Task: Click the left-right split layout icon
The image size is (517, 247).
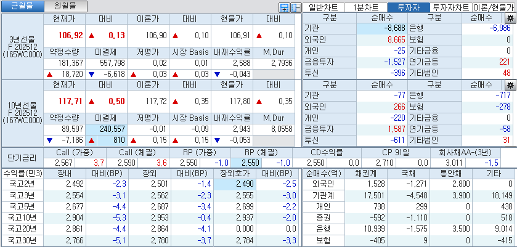Action: point(296,7)
